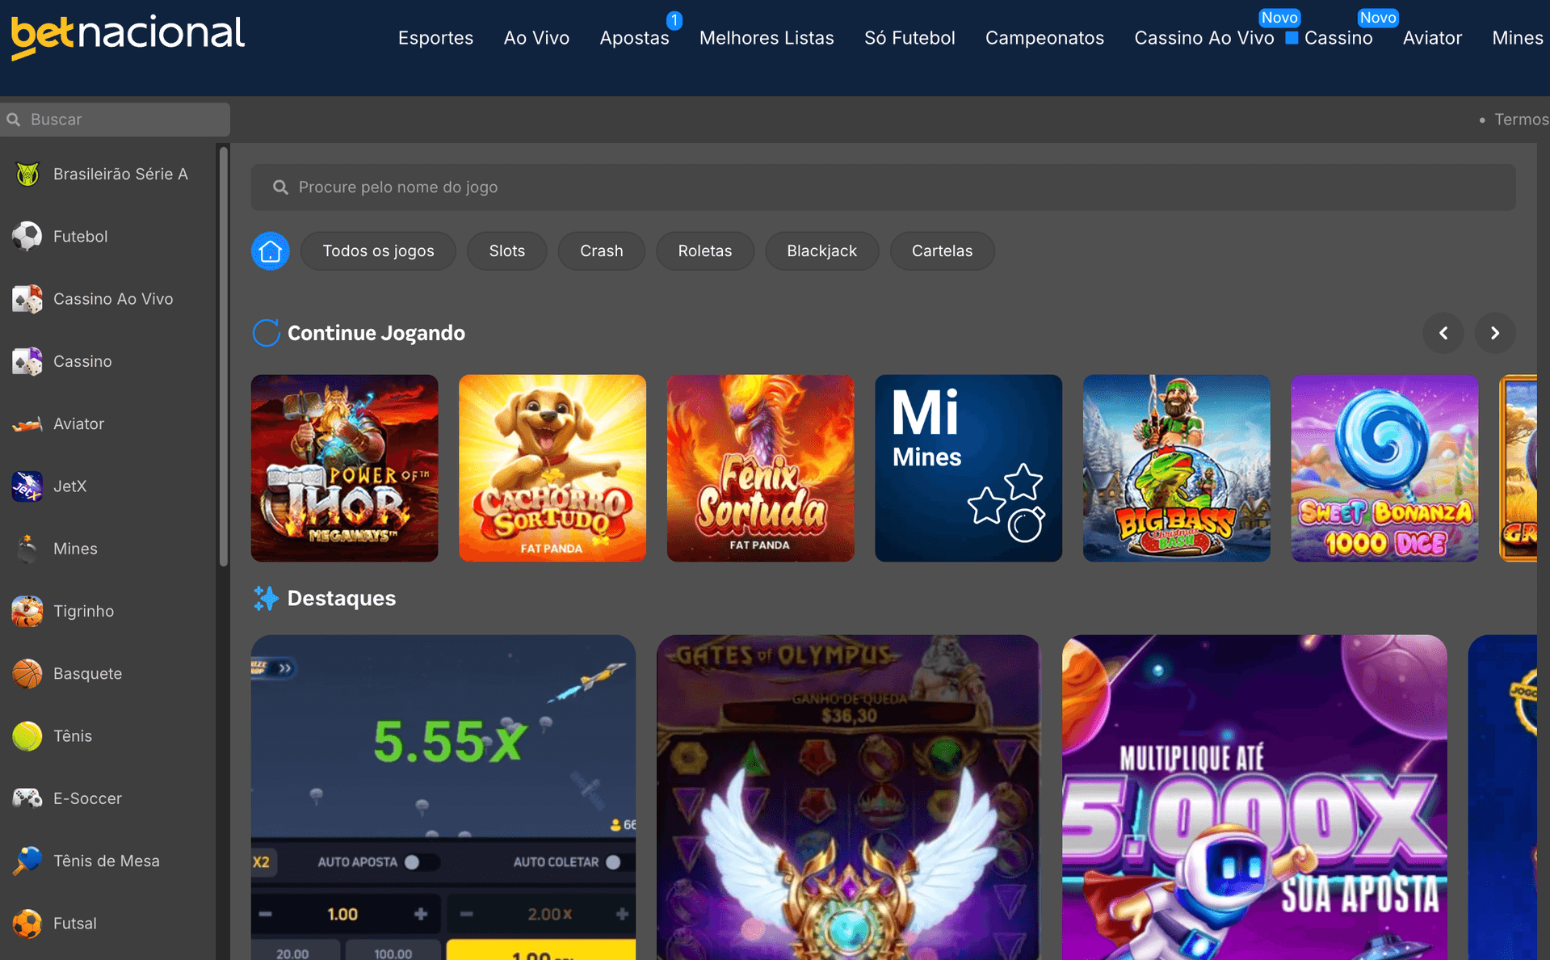Viewport: 1550px width, 960px height.
Task: Click the Tênis de Mesa paddle icon
Action: [27, 861]
